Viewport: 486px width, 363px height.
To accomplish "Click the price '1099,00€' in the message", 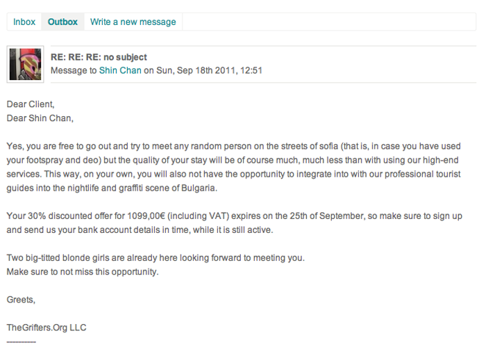I will [146, 216].
